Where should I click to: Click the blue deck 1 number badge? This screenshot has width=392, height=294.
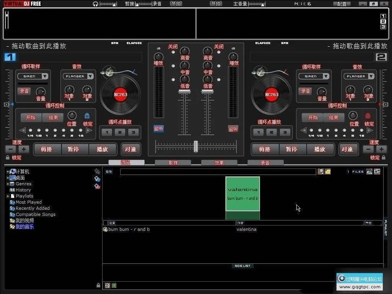click(x=10, y=57)
